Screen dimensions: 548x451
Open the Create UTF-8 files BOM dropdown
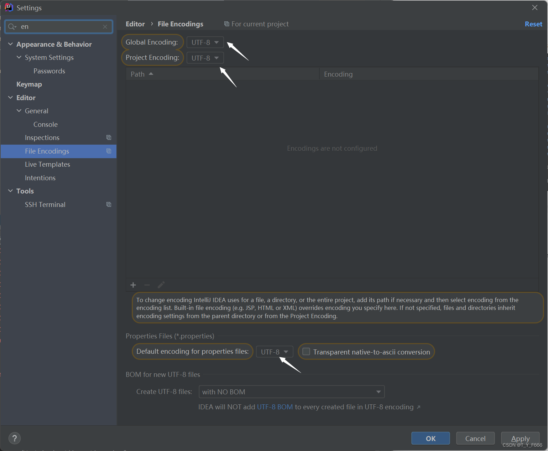378,392
